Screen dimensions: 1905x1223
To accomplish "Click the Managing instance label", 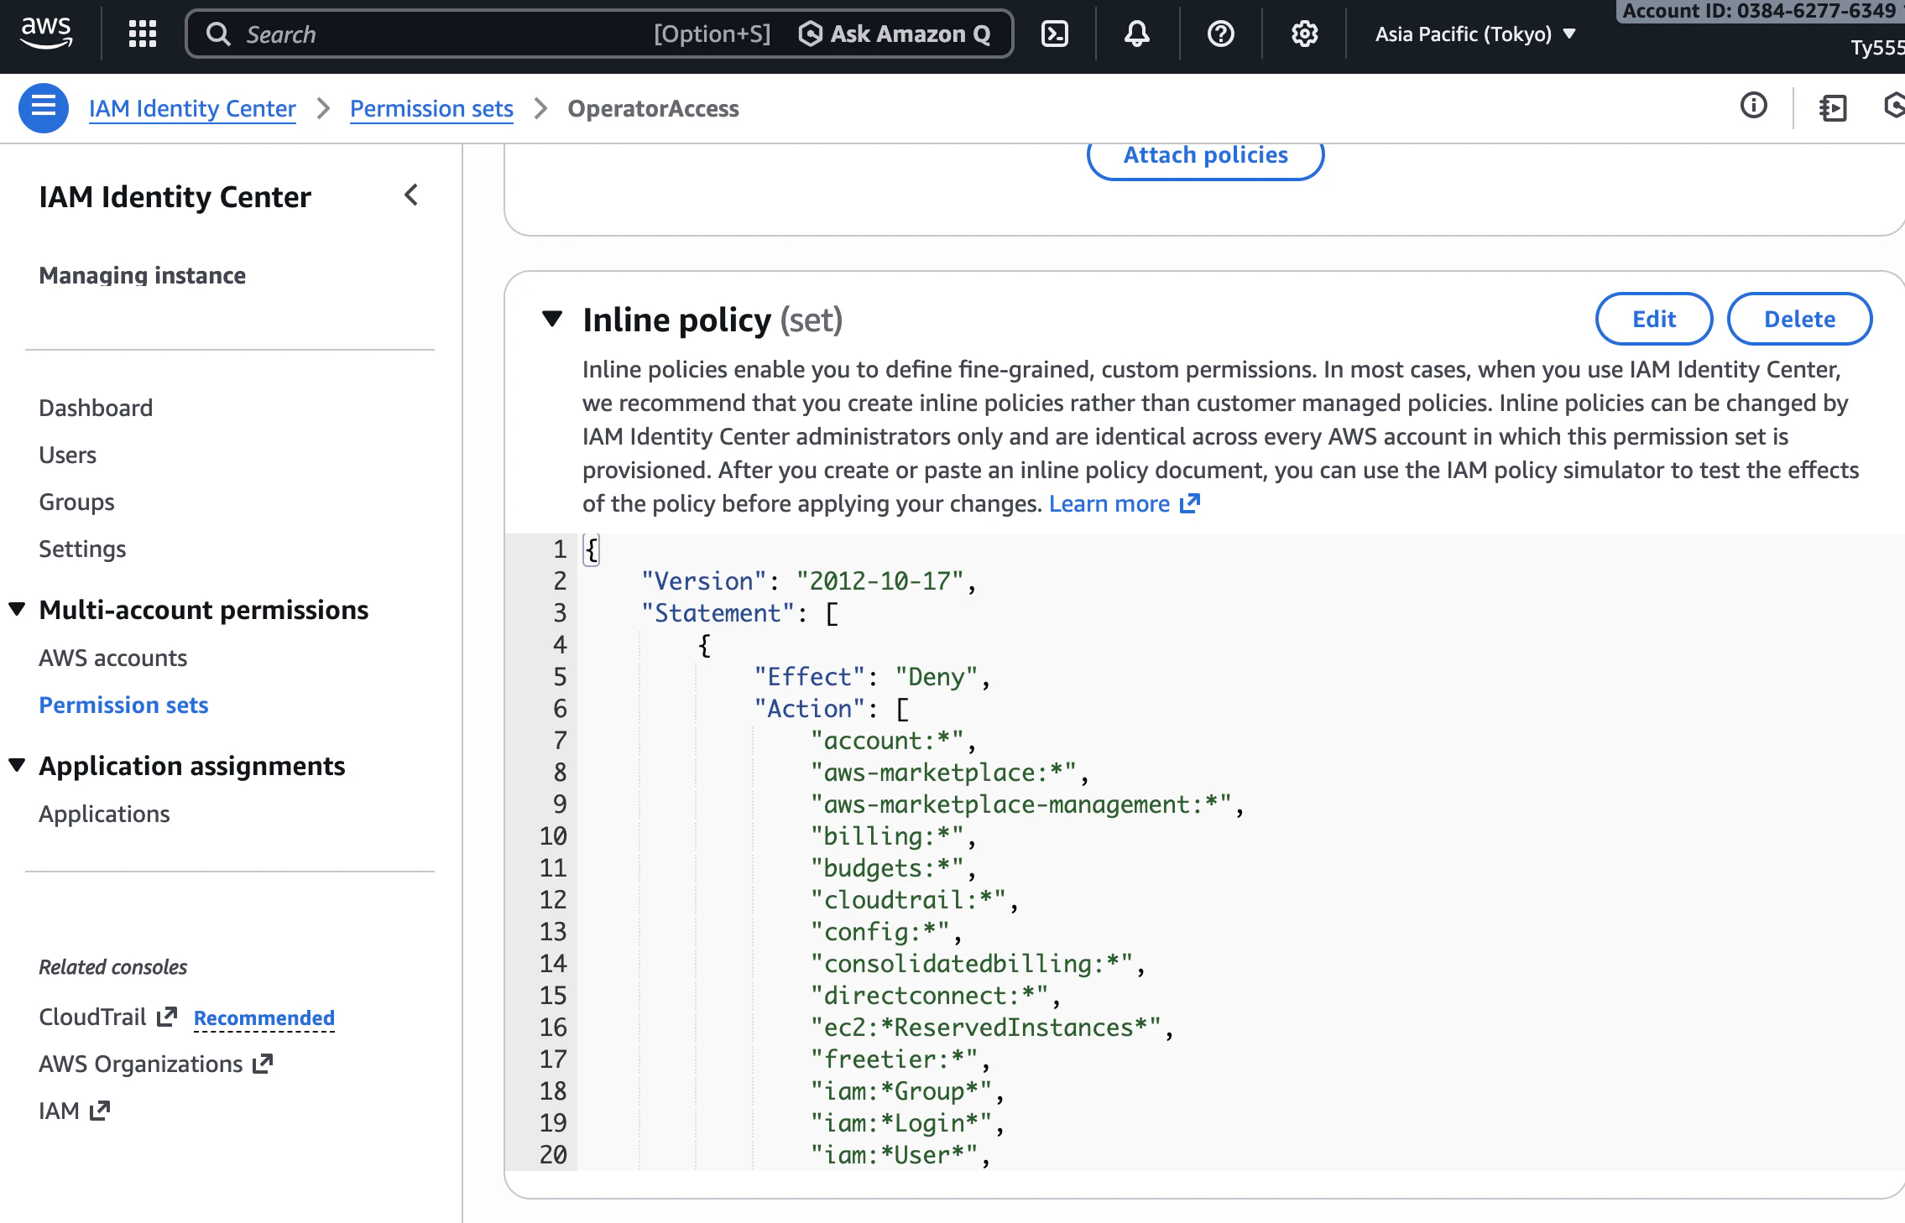I will click(143, 275).
